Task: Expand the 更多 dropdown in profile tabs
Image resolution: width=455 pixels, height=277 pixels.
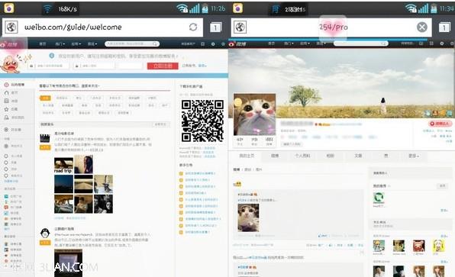Action: point(414,156)
